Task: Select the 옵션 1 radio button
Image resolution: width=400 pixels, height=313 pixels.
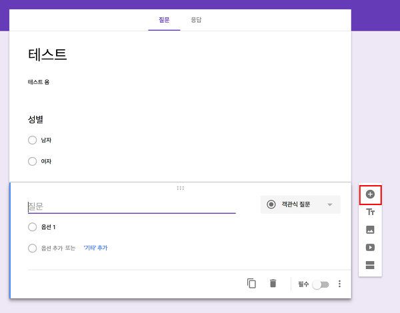Action: click(33, 227)
